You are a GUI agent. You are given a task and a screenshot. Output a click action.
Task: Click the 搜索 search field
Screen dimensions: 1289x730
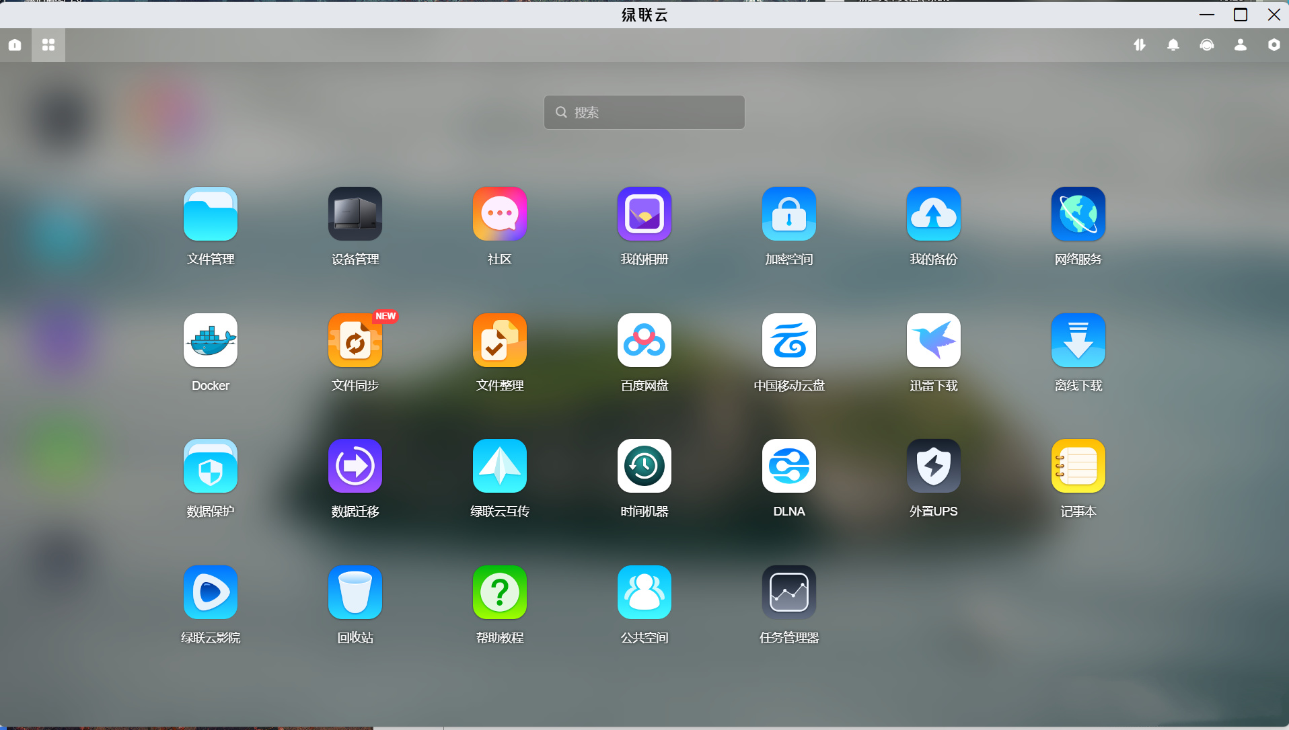[x=644, y=112]
